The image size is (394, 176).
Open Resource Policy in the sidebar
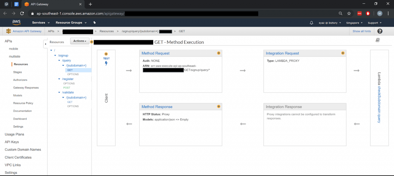23,103
